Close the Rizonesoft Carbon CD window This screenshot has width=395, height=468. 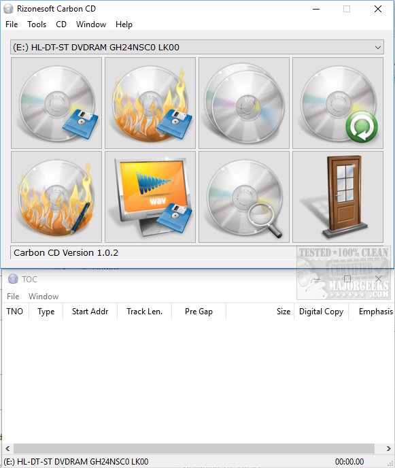[378, 9]
